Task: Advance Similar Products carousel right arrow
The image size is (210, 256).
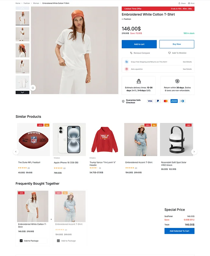Action: [194, 152]
